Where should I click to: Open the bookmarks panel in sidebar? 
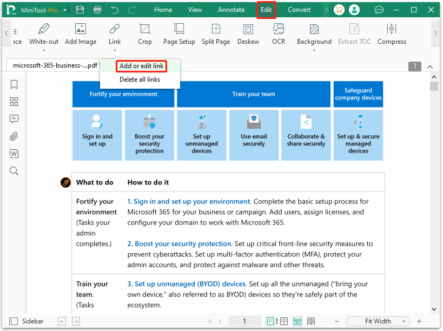(x=14, y=84)
